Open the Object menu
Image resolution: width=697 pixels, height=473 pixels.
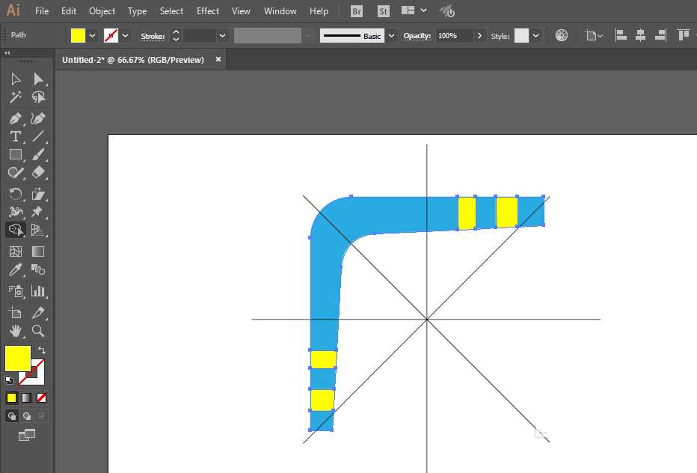pyautogui.click(x=102, y=11)
